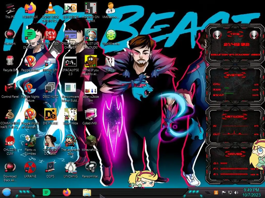Launch Firefox from the taskbar
Image resolution: width=265 pixels, height=198 pixels.
pyautogui.click(x=67, y=192)
